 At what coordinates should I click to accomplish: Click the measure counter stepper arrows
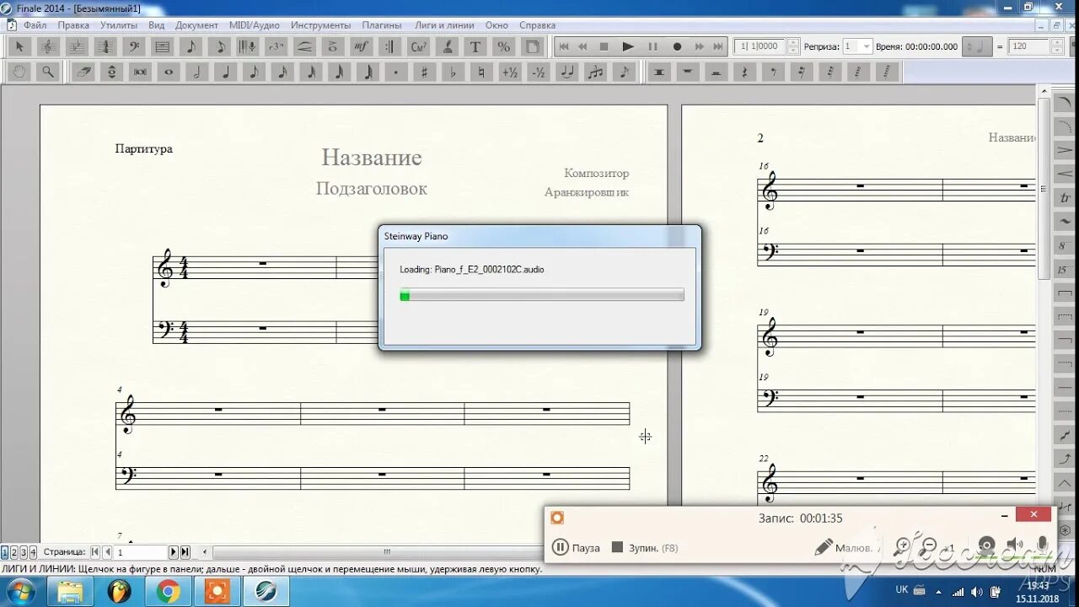coord(792,46)
